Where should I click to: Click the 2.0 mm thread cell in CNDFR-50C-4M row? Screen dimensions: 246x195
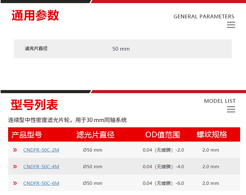coord(211,166)
